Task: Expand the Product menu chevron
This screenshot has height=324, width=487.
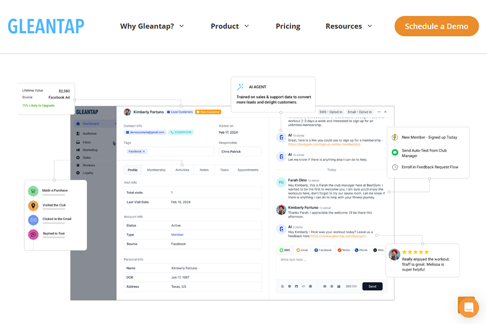Action: tap(247, 26)
